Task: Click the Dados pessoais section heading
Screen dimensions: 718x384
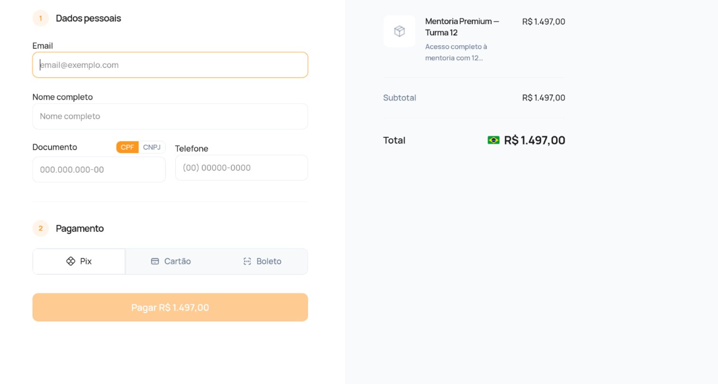Action: tap(88, 18)
